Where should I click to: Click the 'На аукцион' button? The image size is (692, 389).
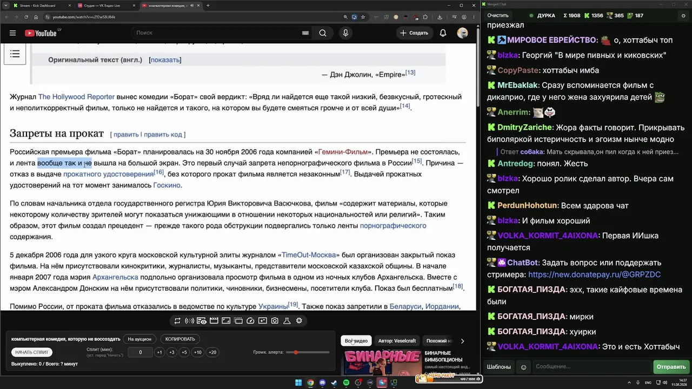[x=139, y=339]
